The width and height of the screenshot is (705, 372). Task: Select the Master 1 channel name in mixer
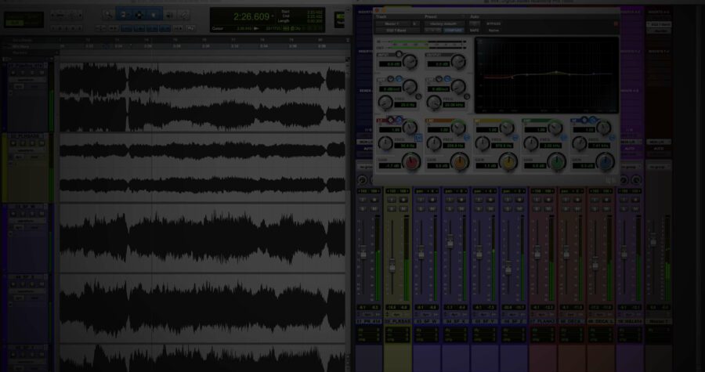[x=659, y=322]
